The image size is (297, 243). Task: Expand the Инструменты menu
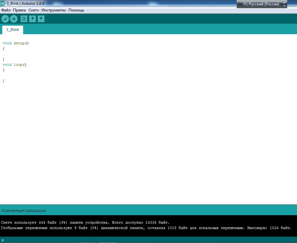pos(54,10)
